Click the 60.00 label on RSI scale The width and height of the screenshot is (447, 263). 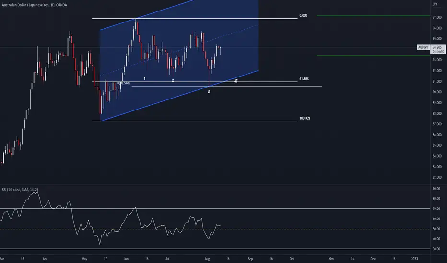click(x=436, y=219)
